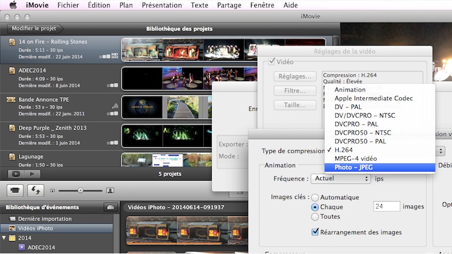Choose DVCPRO50 – PAL compression
This screenshot has height=254, width=452.
tap(380, 141)
